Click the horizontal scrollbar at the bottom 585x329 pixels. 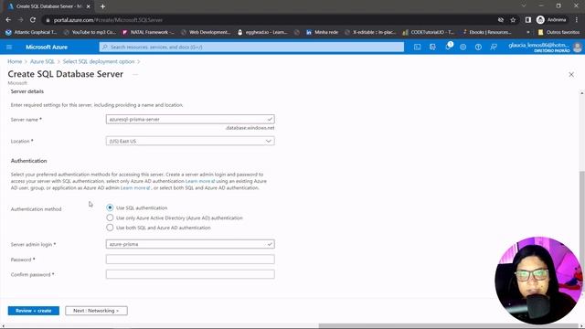[450, 325]
